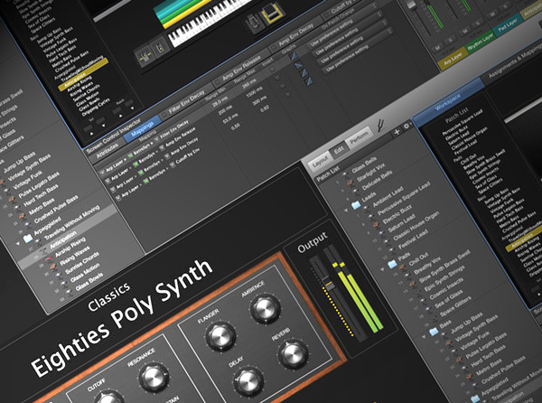
Task: Open the Assignments & Mappings tab
Action: tap(514, 63)
